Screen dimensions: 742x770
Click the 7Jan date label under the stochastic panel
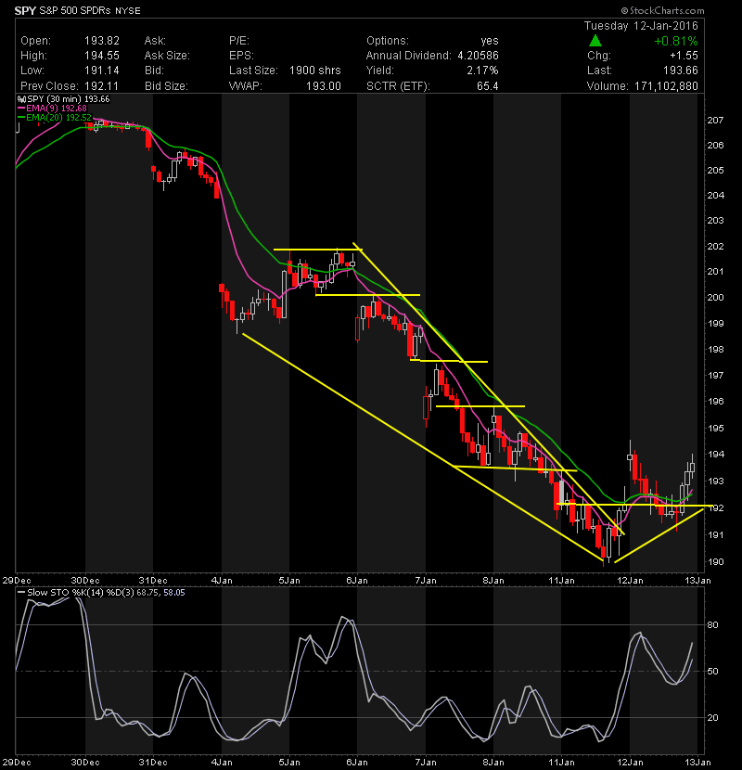click(x=426, y=763)
